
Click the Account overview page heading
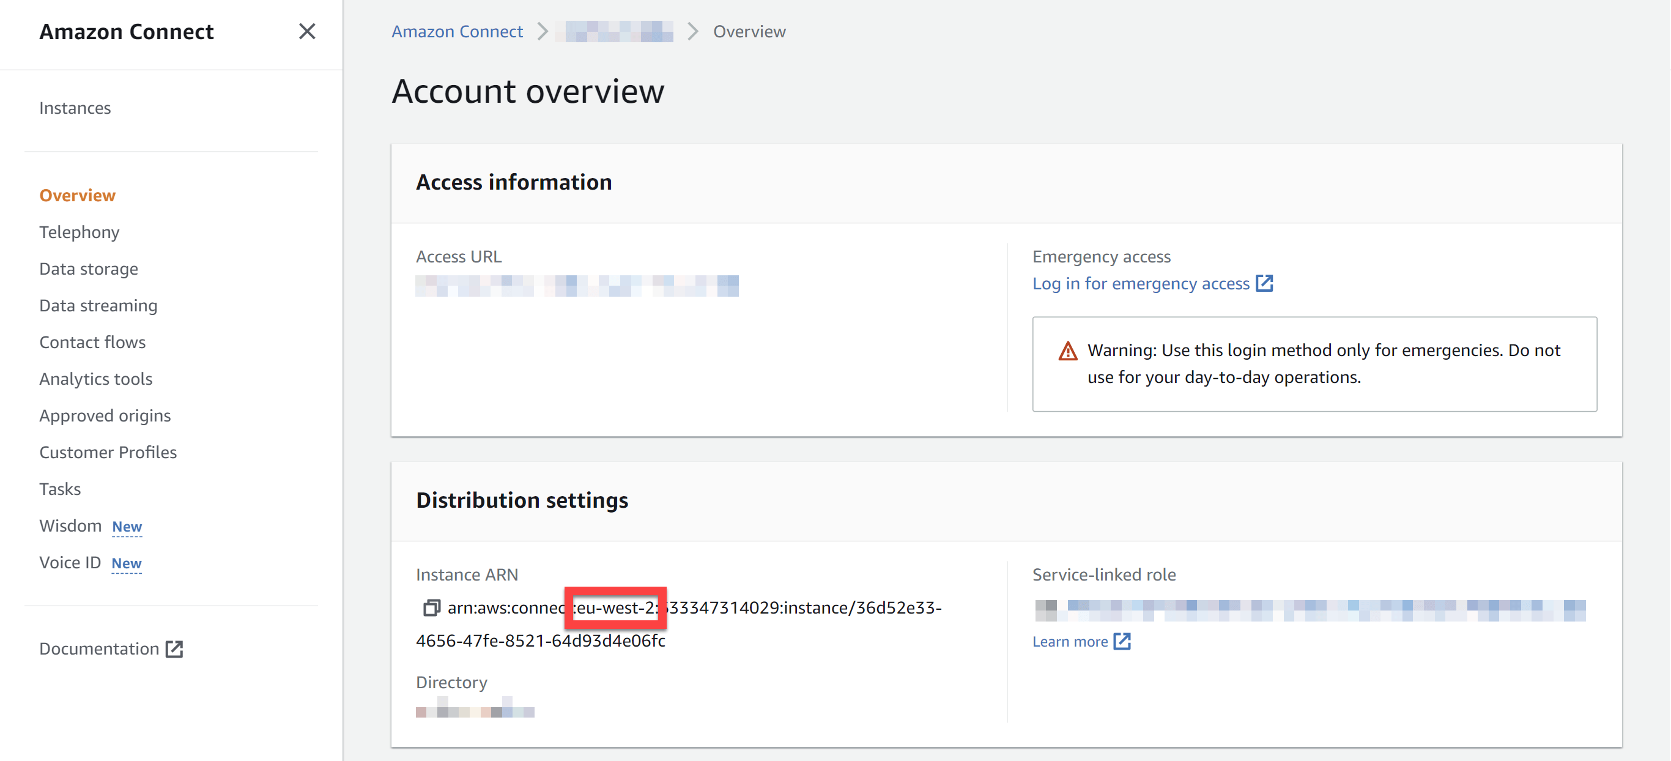[528, 91]
